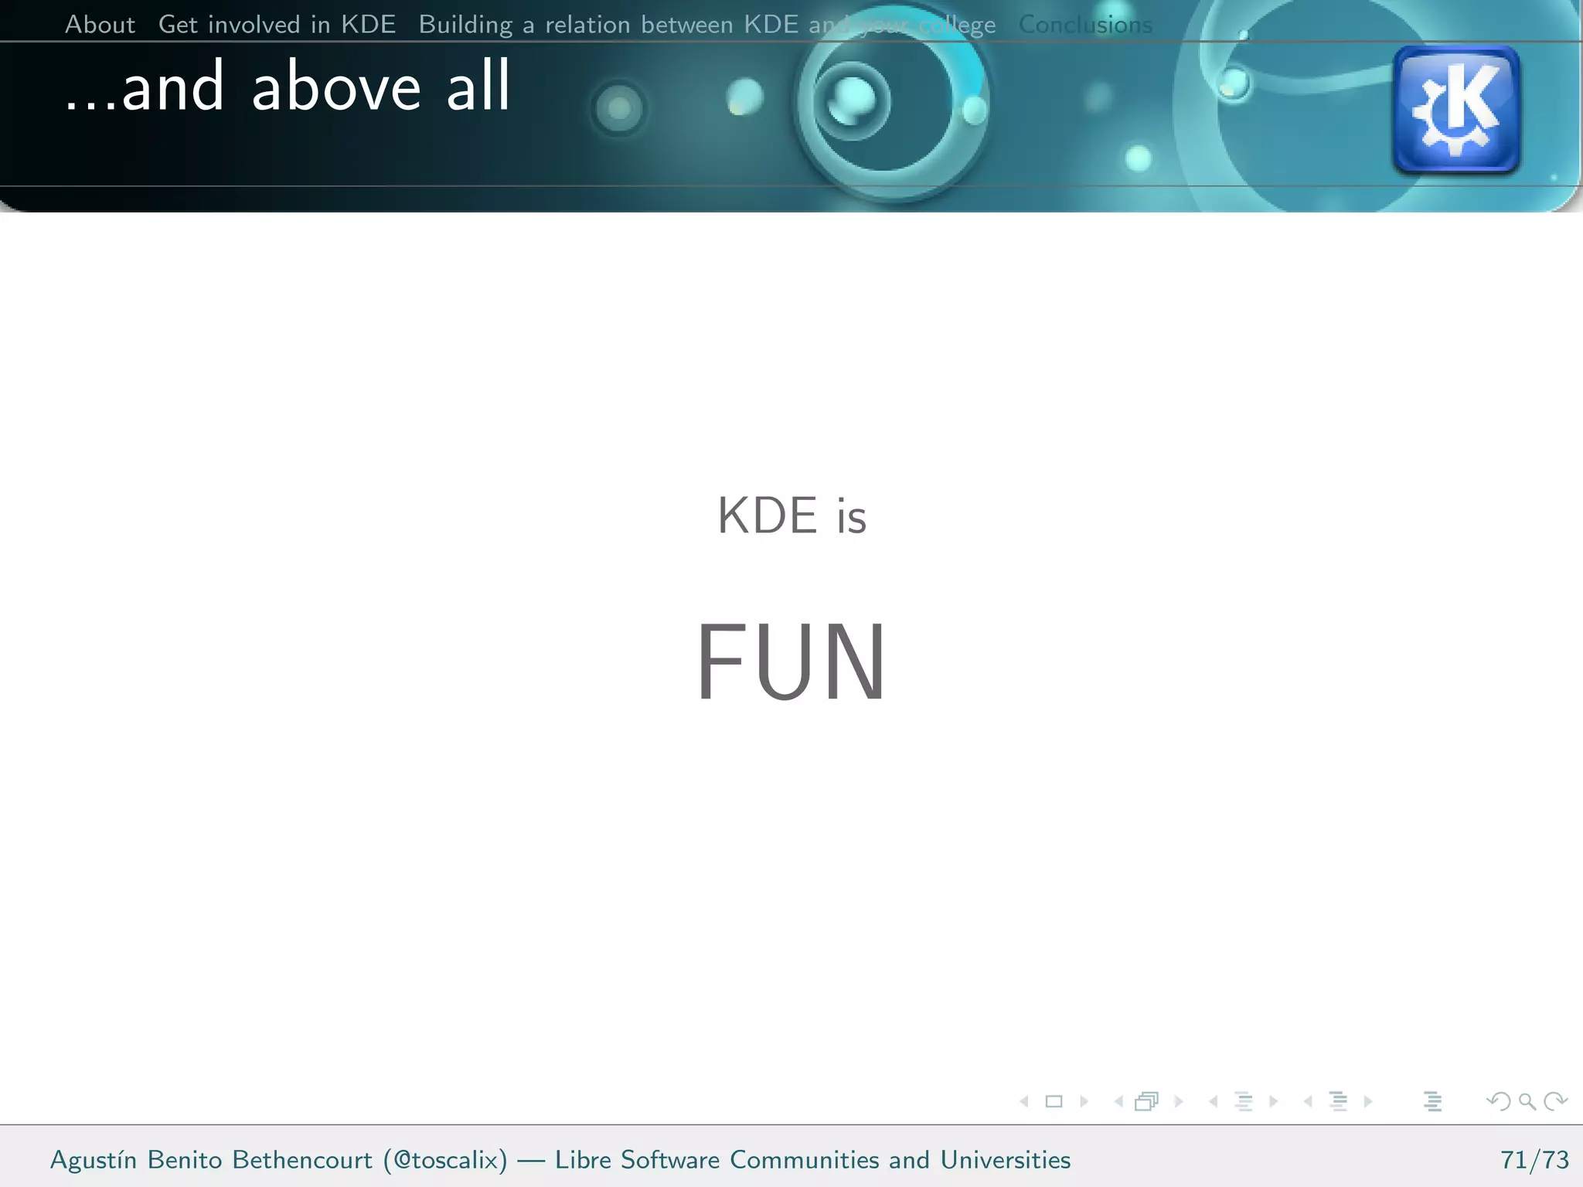
Task: Click the go back curved arrow
Action: coord(1498,1101)
